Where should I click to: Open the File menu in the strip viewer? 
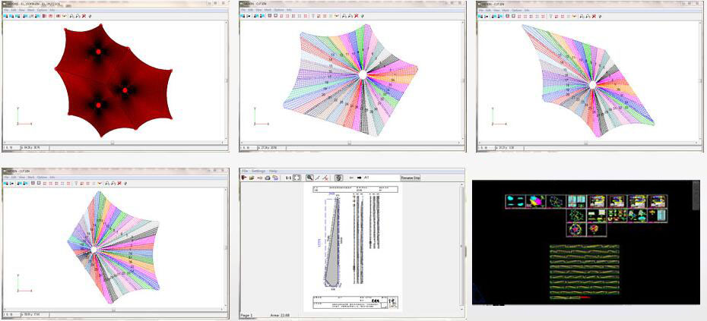click(x=244, y=171)
